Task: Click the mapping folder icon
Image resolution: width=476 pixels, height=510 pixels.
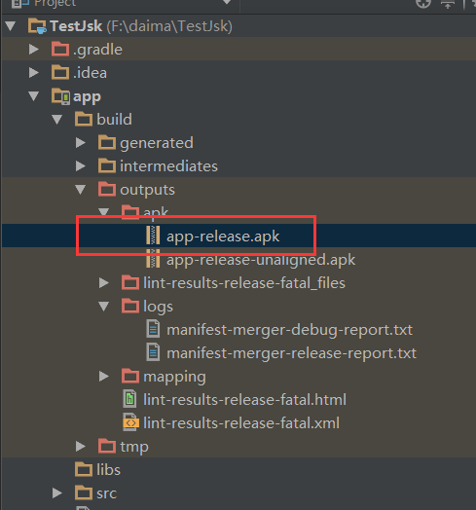Action: click(x=130, y=376)
